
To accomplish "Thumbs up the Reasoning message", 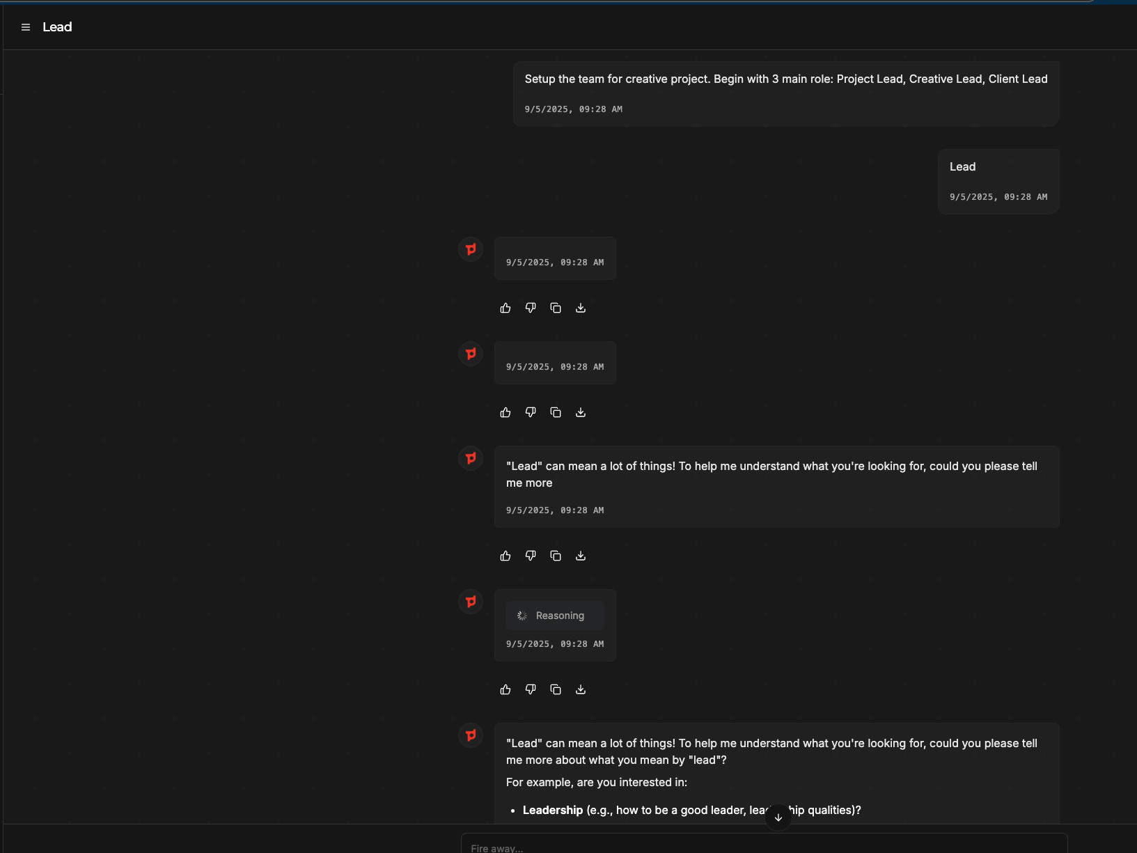I will pos(505,689).
